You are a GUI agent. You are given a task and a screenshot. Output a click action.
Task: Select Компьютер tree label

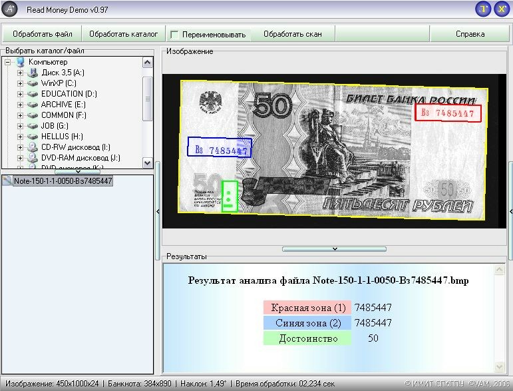[x=48, y=62]
